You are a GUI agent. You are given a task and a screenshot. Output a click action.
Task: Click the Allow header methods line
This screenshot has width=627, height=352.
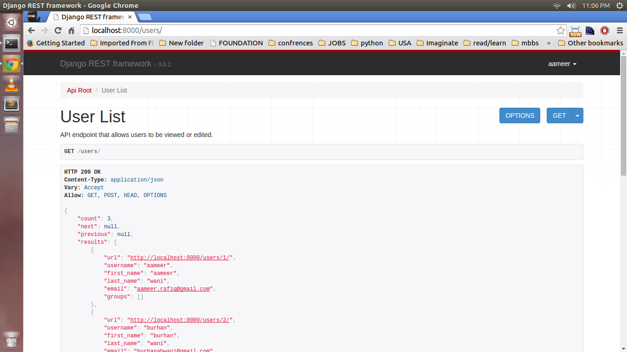tap(115, 195)
